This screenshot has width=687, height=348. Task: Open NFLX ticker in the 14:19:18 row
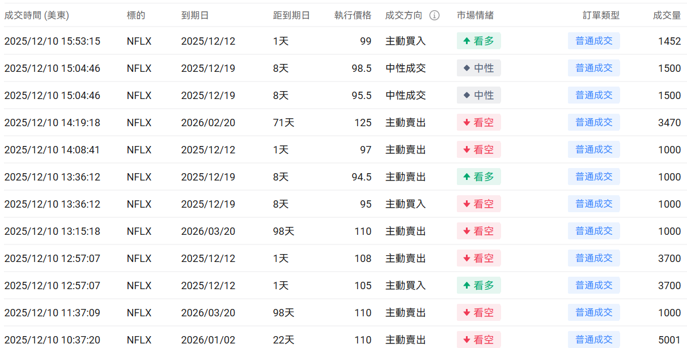(x=139, y=123)
